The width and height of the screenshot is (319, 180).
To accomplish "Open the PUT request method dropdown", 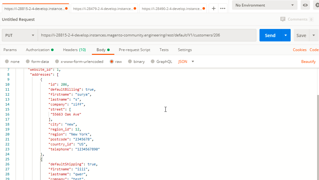I will point(20,35).
